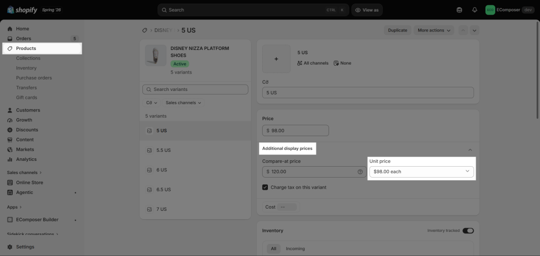Open Purchase orders in sidebar
Screen dimensions: 540x256
click(x=34, y=78)
